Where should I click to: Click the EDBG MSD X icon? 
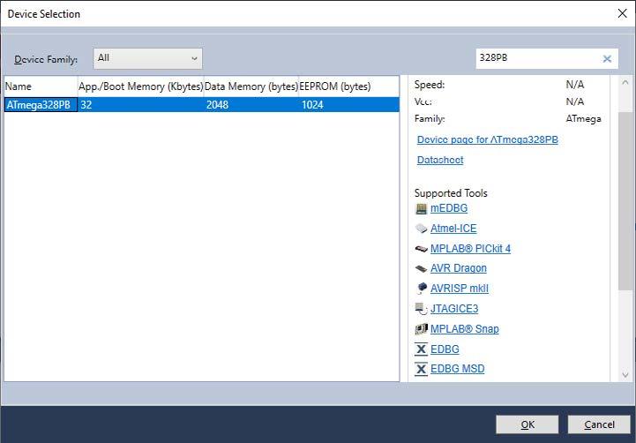[421, 369]
